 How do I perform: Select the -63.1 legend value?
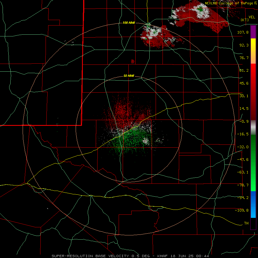point(243,172)
